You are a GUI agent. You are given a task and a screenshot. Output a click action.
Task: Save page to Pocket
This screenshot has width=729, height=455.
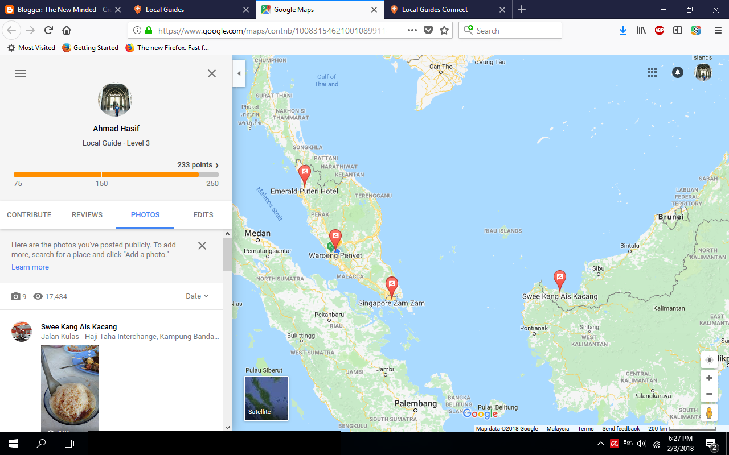click(428, 31)
